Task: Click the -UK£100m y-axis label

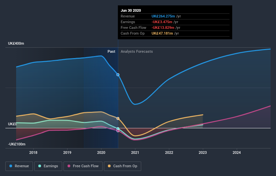Action: pyautogui.click(x=17, y=144)
